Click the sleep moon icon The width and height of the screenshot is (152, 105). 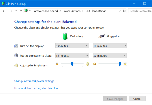tap(16, 55)
